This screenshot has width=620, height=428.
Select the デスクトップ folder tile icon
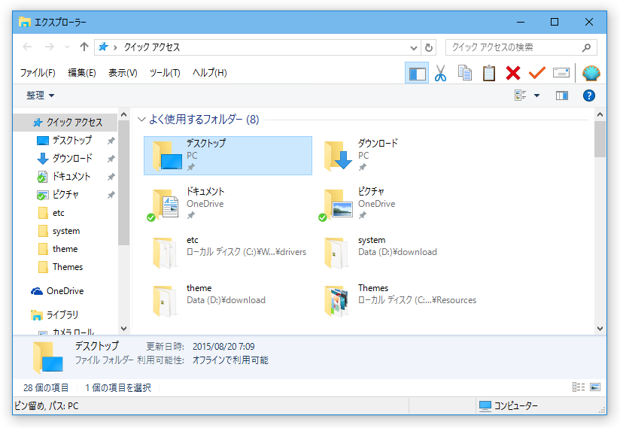click(x=168, y=156)
